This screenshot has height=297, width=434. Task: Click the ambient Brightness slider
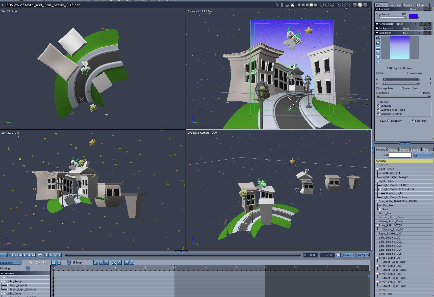tap(391, 18)
